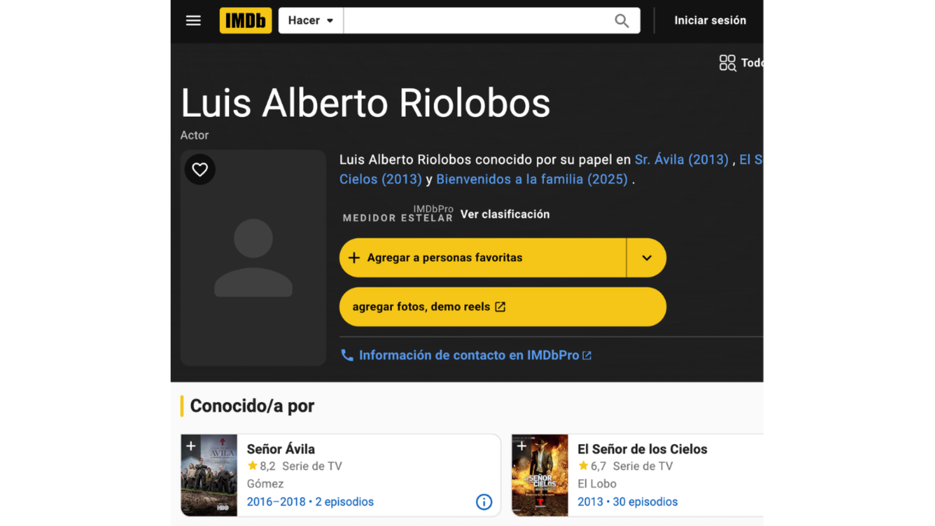The image size is (935, 526).
Task: Click the search input field
Action: (475, 21)
